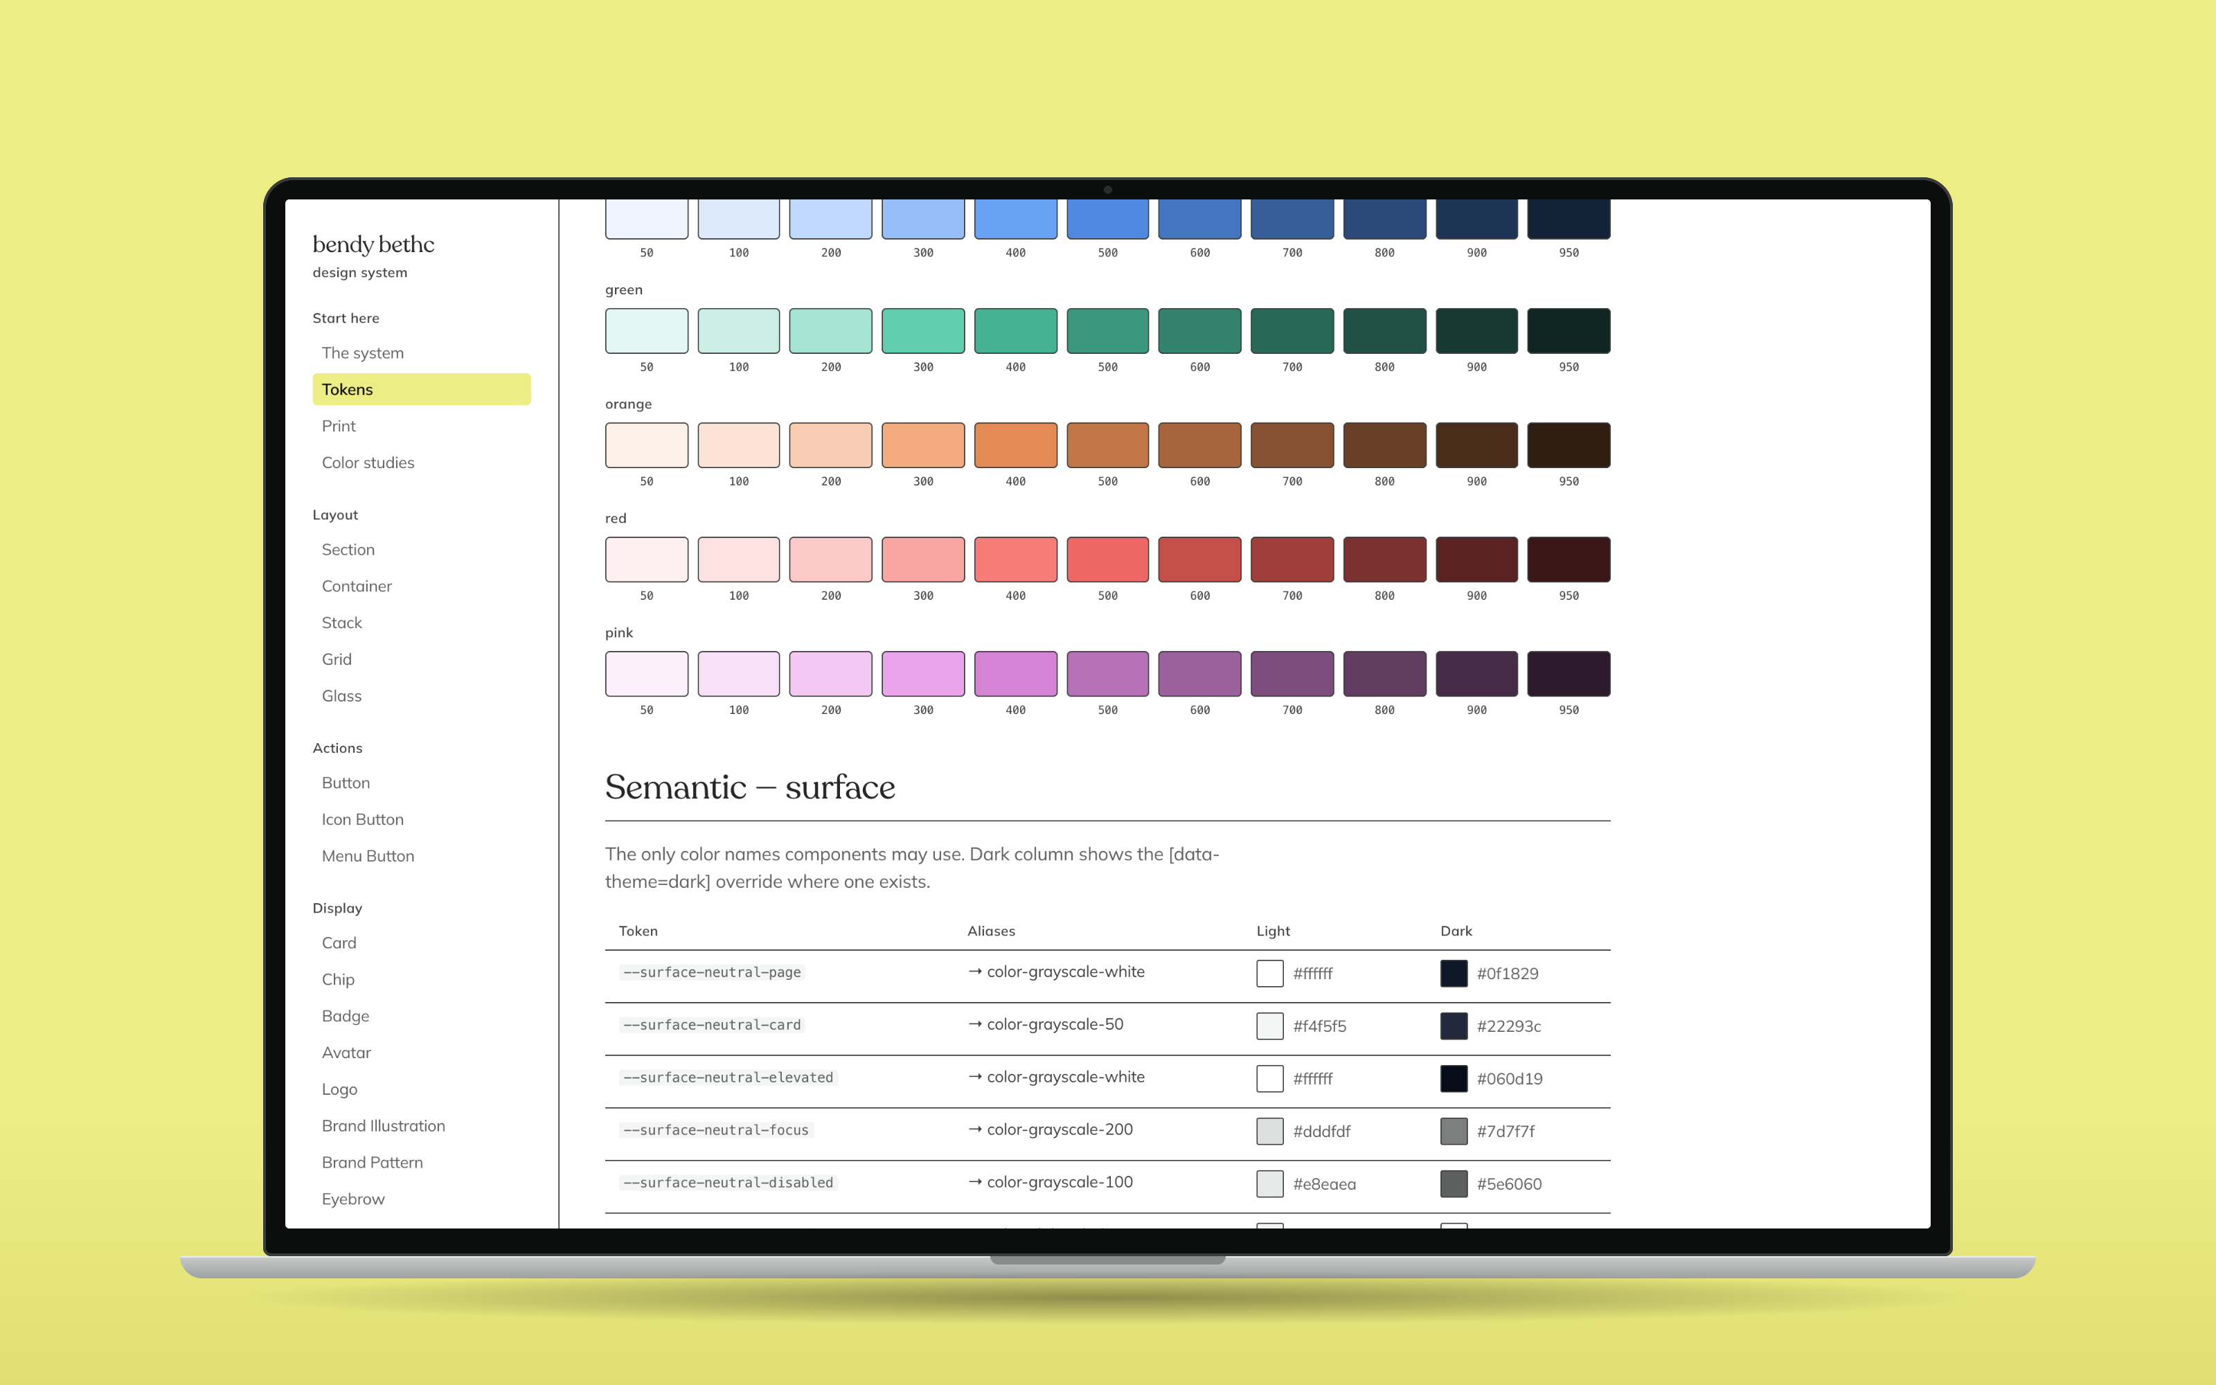The width and height of the screenshot is (2216, 1385).
Task: Open The system page link
Action: point(363,352)
